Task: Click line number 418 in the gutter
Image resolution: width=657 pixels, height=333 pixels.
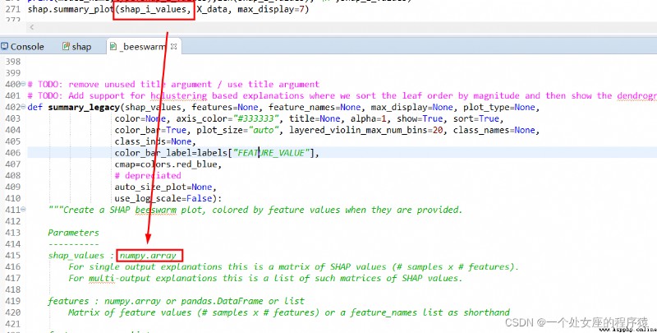Action: point(12,289)
